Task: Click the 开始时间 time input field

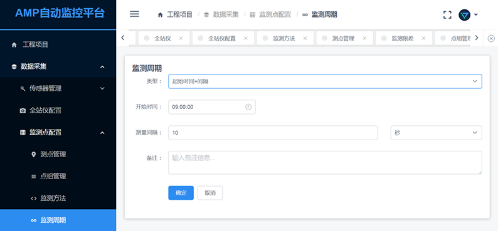Action: (212, 107)
